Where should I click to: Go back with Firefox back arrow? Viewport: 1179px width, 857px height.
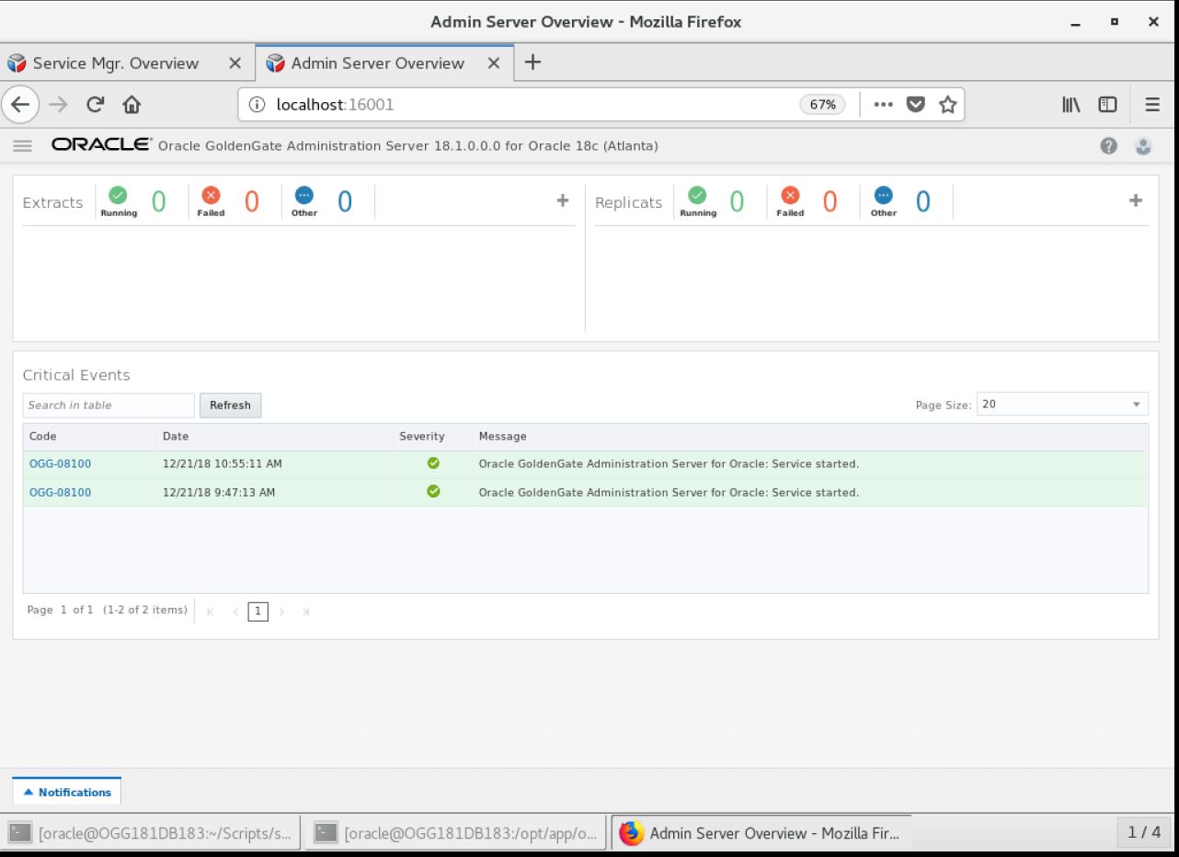point(21,105)
